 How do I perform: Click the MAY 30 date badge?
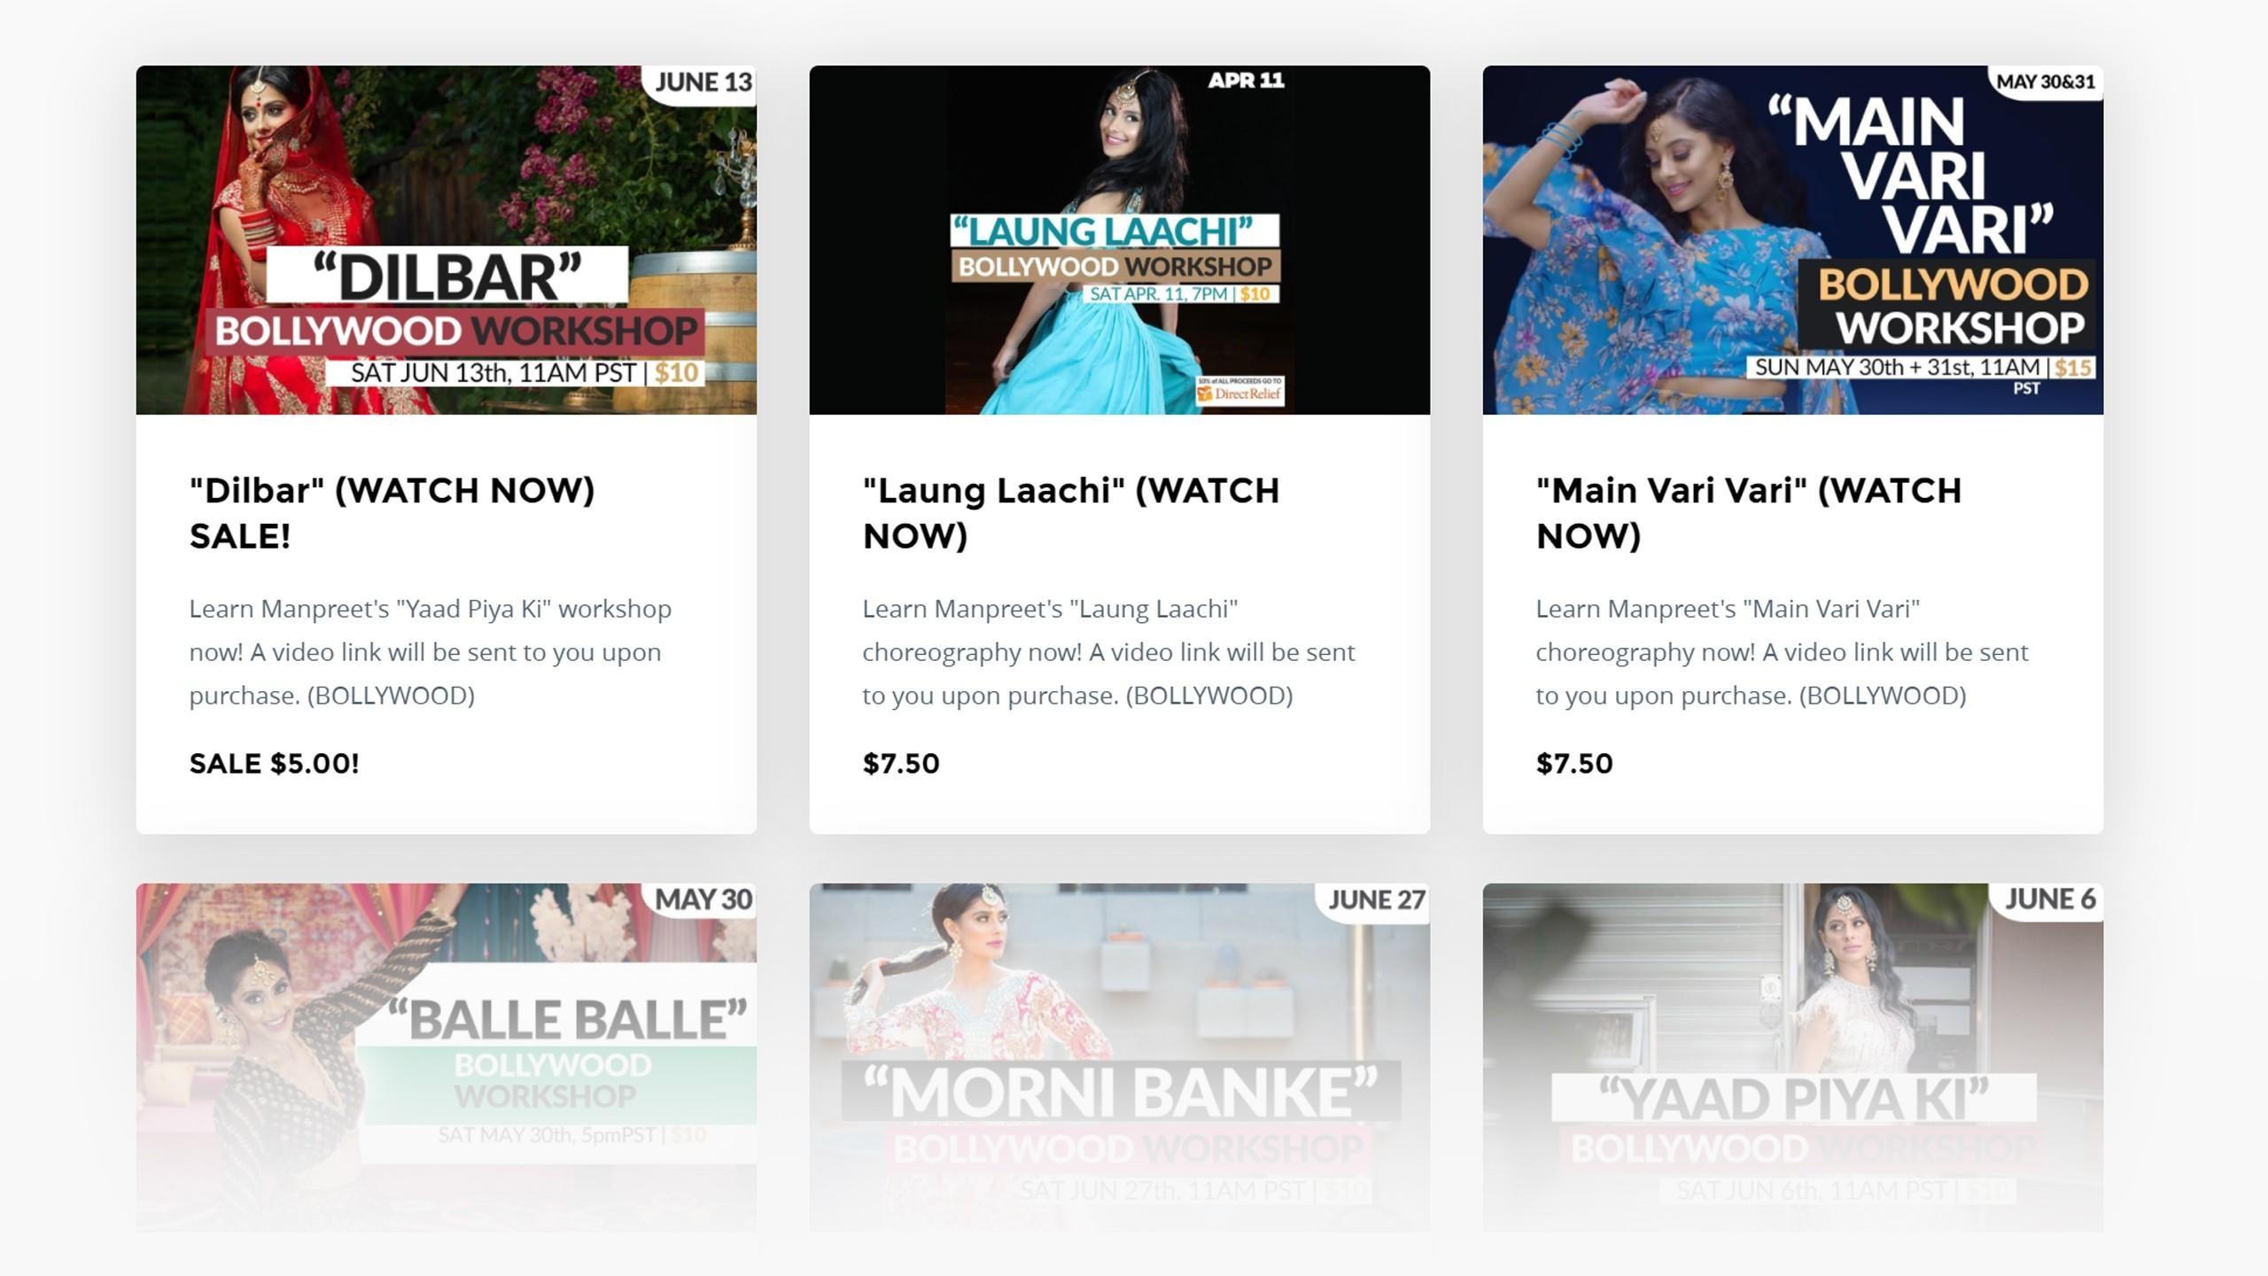click(x=703, y=899)
